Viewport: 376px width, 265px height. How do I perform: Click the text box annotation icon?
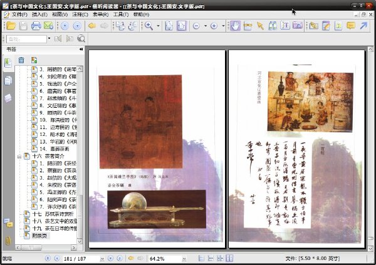(338, 26)
